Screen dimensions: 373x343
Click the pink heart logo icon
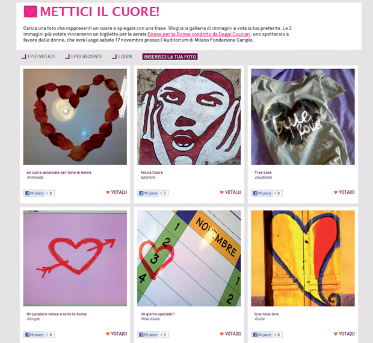31,11
